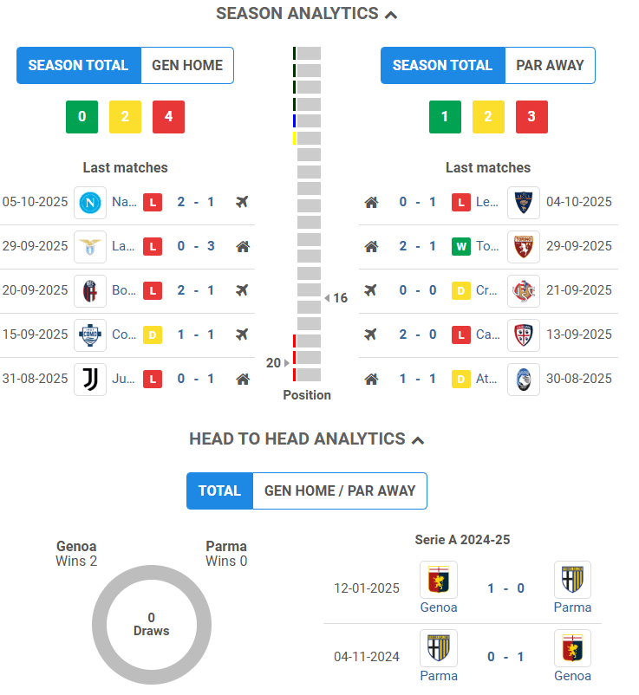Click Parma's green wins count badge

445,116
